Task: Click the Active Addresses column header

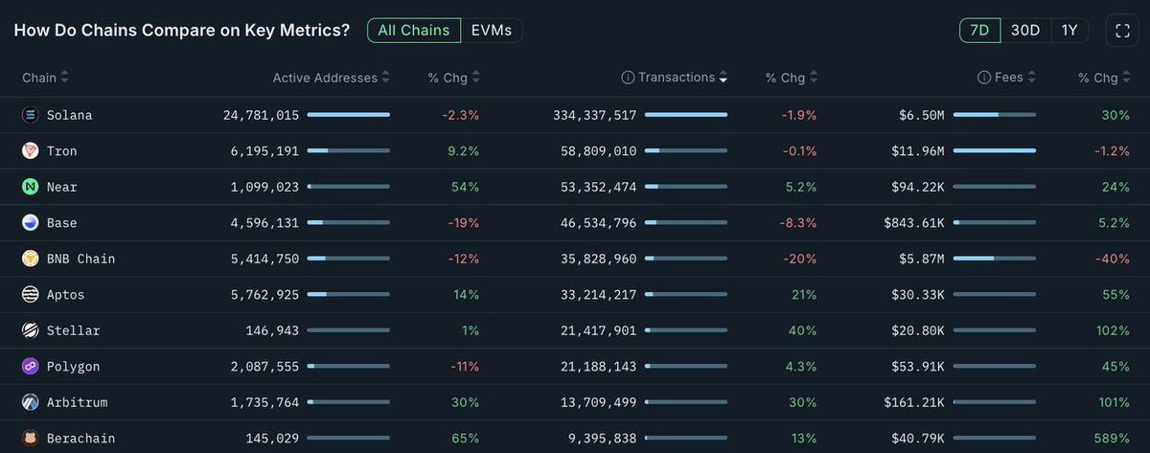Action: point(325,78)
